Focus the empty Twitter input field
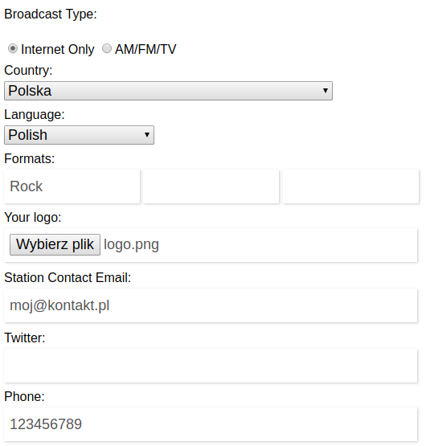 click(x=211, y=366)
